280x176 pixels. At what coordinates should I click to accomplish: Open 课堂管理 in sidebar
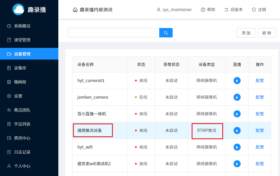(29, 40)
